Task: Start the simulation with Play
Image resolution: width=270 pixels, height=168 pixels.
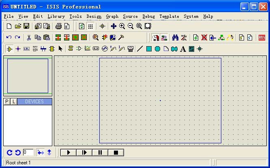Action: tap(69, 153)
